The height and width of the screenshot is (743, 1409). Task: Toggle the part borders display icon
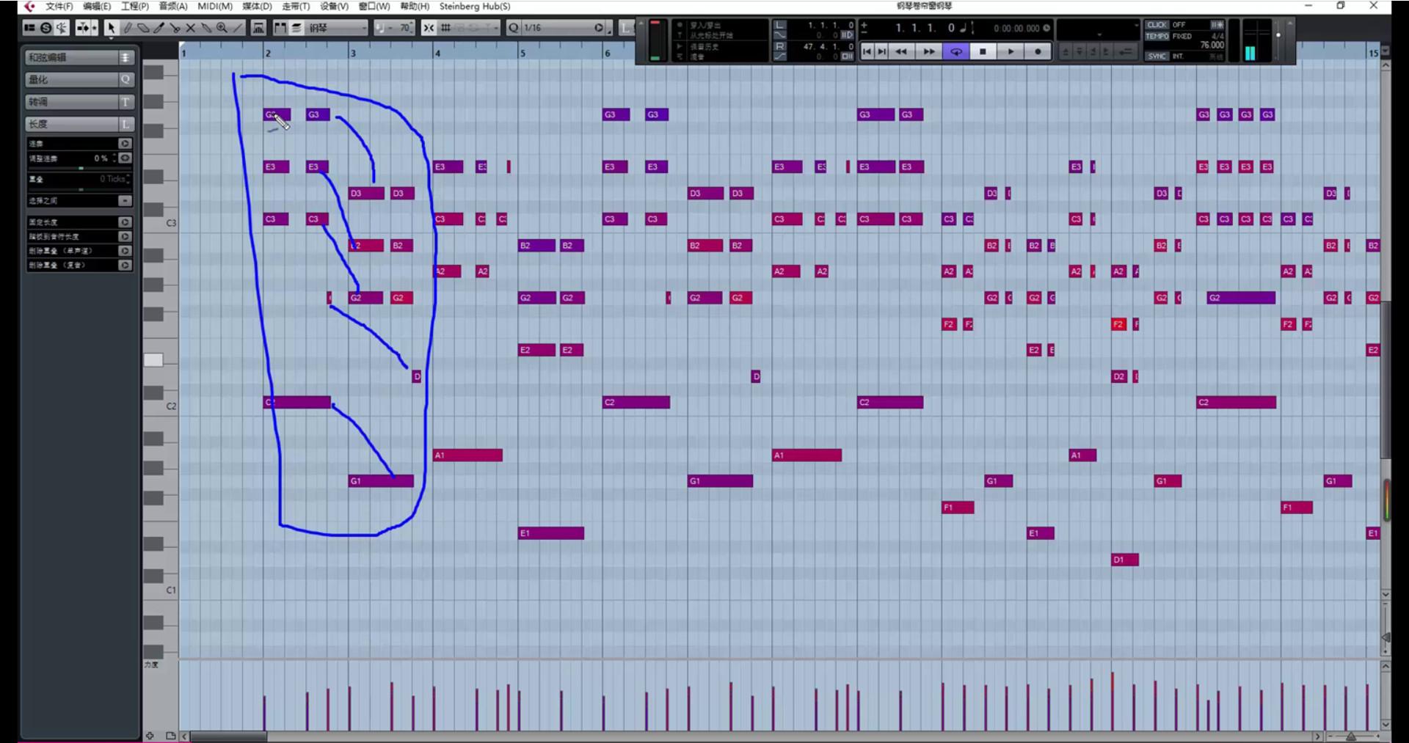[x=280, y=28]
